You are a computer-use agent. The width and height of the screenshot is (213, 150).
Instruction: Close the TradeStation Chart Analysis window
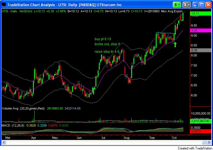point(208,5)
